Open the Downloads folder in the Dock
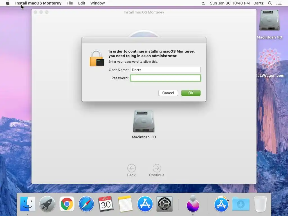Screen dimensions: 288x216 241,204
